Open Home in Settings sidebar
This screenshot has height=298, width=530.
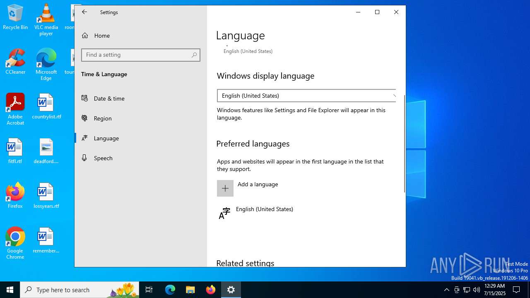[141, 36]
